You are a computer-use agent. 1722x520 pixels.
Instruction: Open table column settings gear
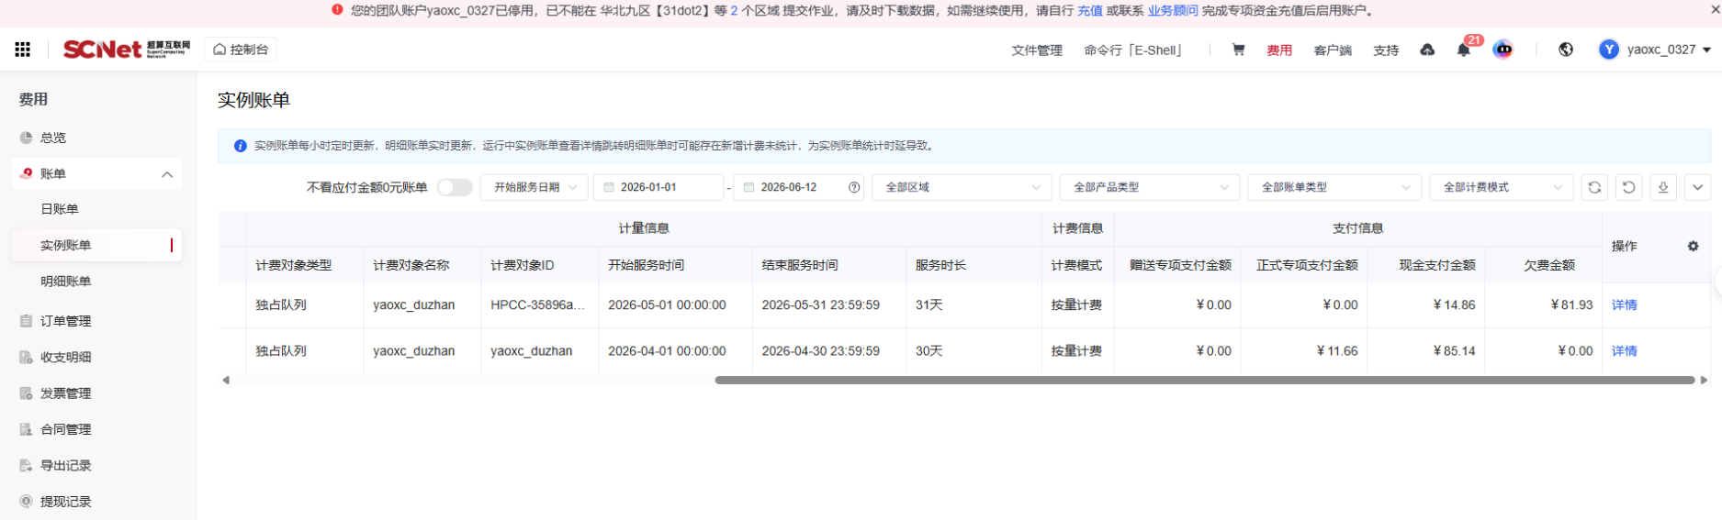[1694, 246]
